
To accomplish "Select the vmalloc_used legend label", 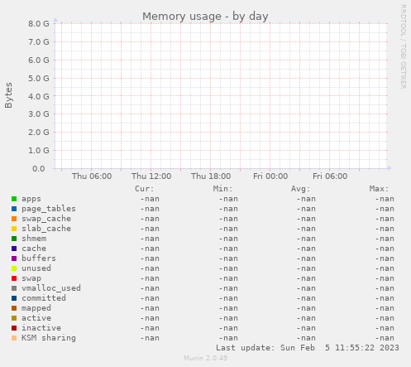I will (x=51, y=288).
